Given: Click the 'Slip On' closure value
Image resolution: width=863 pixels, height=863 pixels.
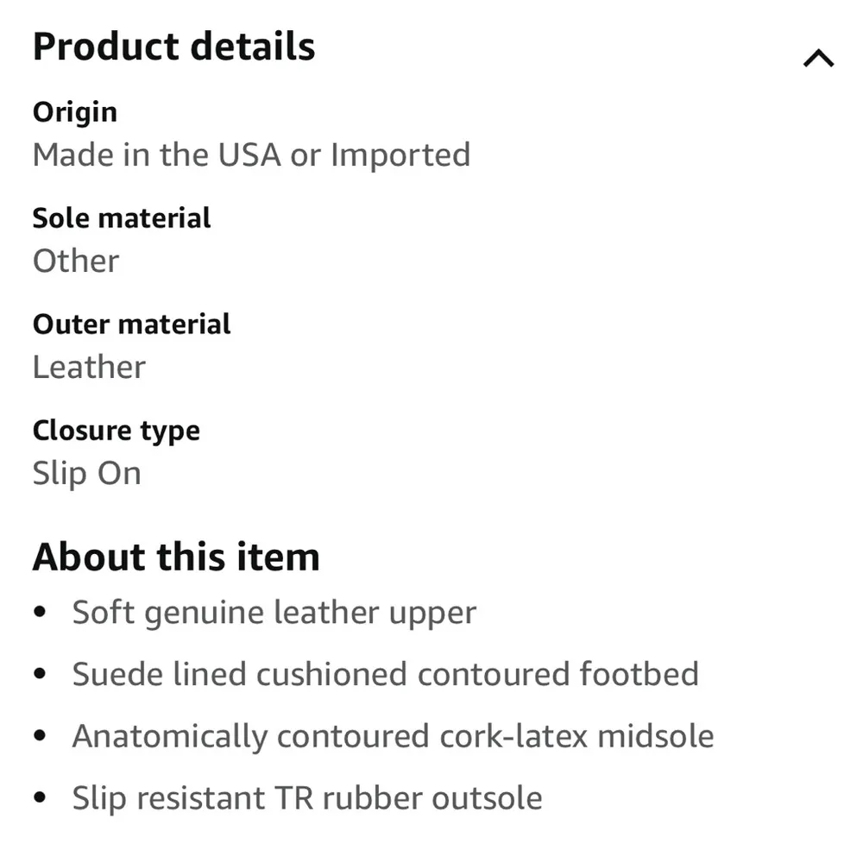Looking at the screenshot, I should [86, 474].
